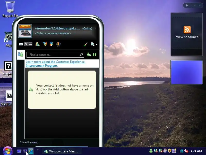Open the MSN buddies building icon
This screenshot has height=155, width=206.
click(38, 44)
